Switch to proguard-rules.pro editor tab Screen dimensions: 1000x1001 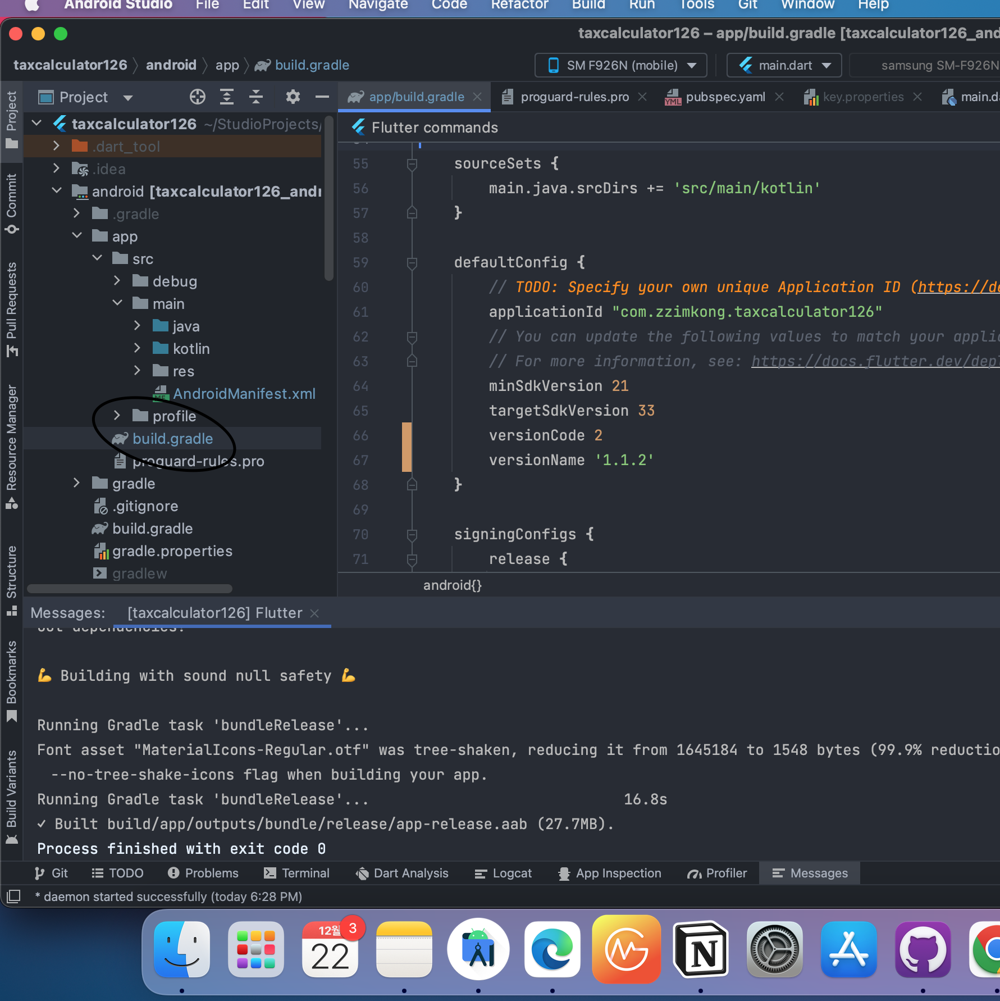(574, 97)
